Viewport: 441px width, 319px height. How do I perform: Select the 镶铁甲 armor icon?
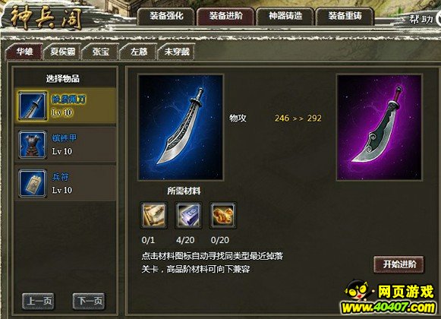(x=33, y=144)
